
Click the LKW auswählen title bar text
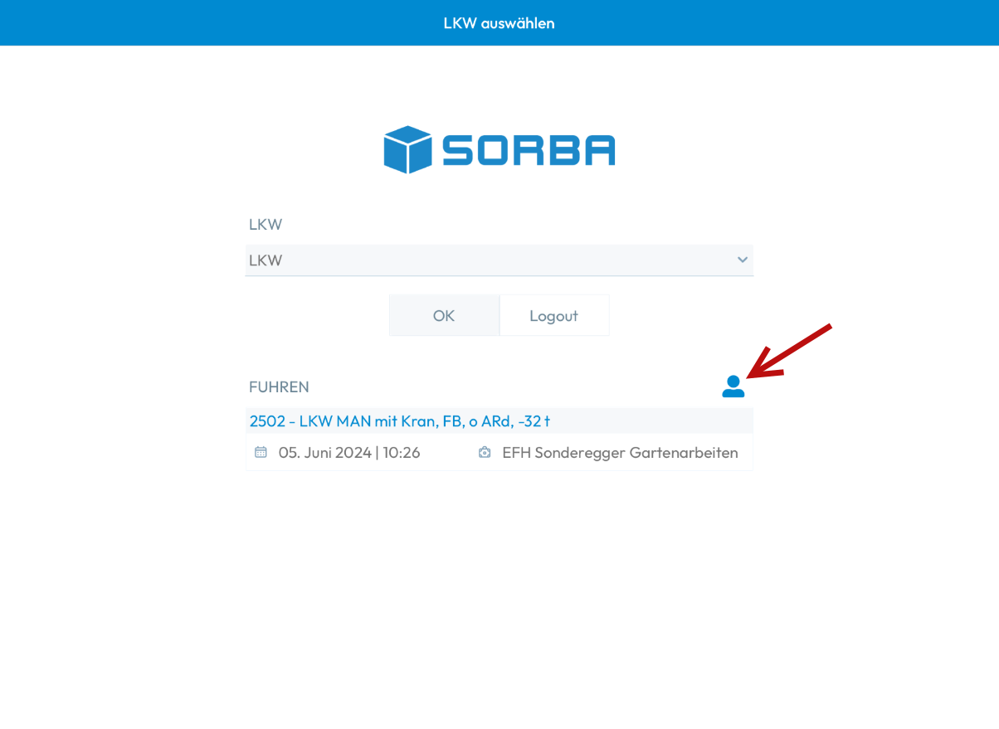(499, 23)
